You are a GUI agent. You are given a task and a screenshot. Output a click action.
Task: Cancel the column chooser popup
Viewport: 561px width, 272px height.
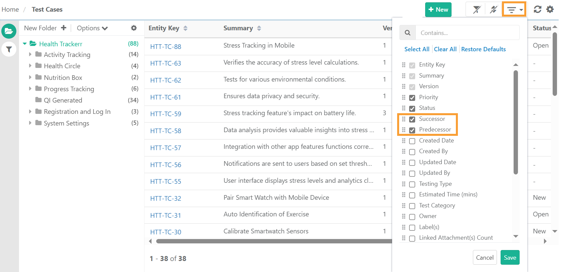tap(485, 257)
